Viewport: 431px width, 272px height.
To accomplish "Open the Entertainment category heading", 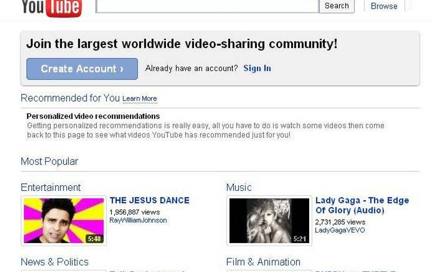I will point(51,188).
